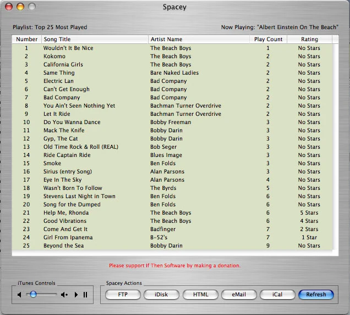This screenshot has width=350, height=315.
Task: Send playlist to iDisk
Action: [161, 295]
